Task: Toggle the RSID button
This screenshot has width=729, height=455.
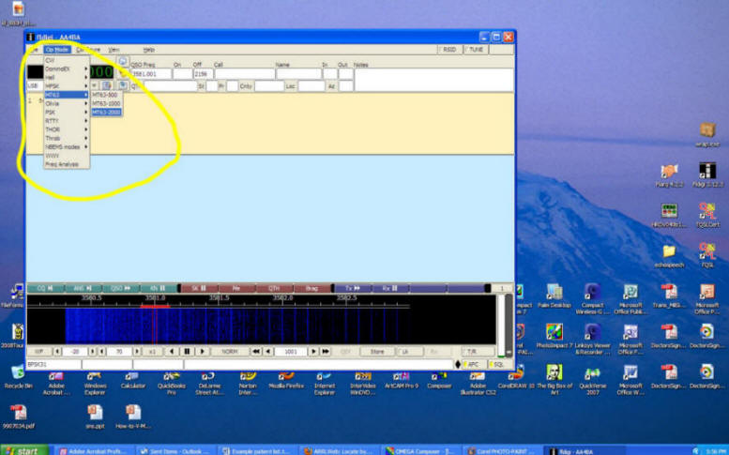Action: pyautogui.click(x=449, y=50)
